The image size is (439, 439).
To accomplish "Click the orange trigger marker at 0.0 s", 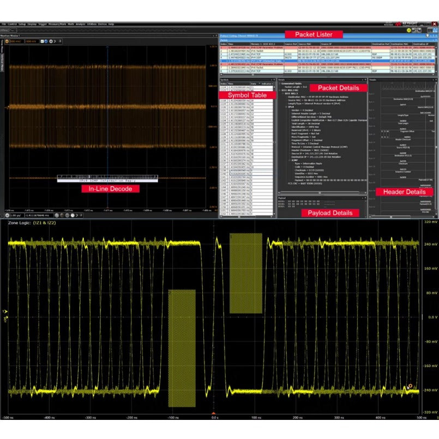I will tap(214, 413).
